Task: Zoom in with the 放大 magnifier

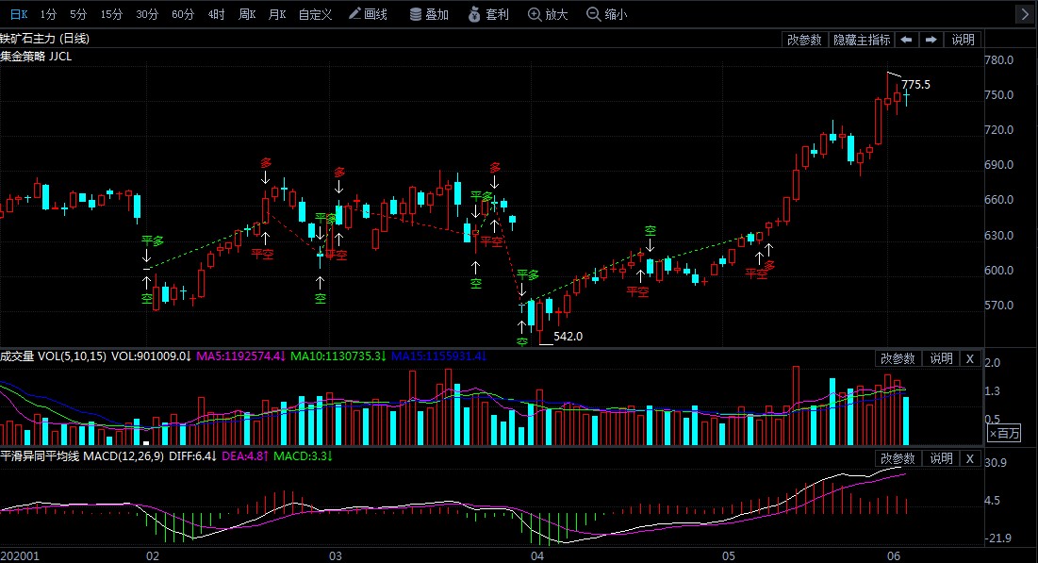Action: coord(548,14)
